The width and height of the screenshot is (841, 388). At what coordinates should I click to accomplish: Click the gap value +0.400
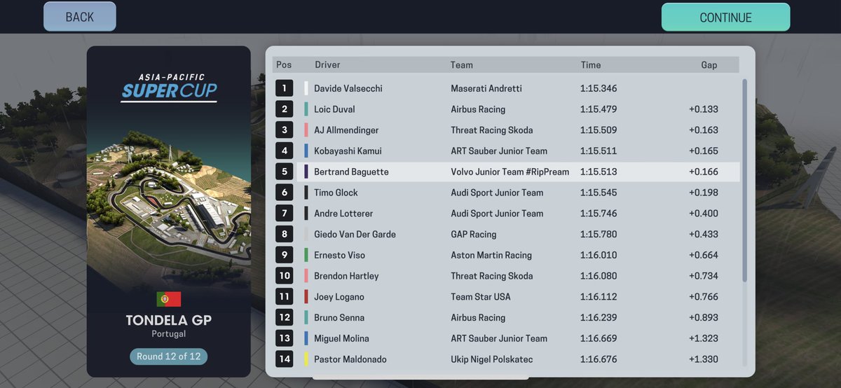tap(704, 214)
